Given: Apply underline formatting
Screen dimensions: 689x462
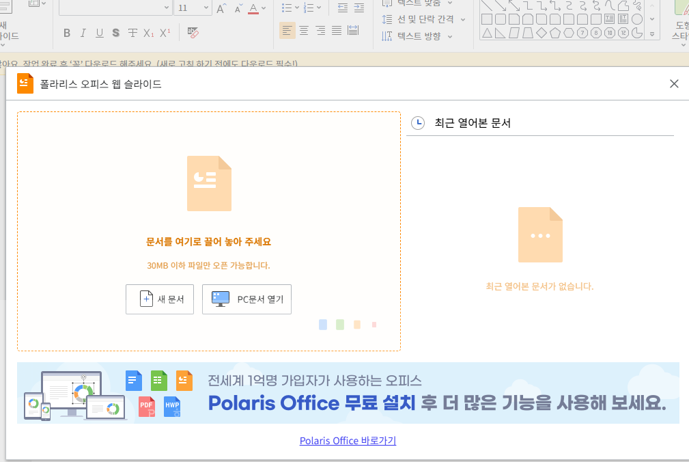Looking at the screenshot, I should point(99,32).
